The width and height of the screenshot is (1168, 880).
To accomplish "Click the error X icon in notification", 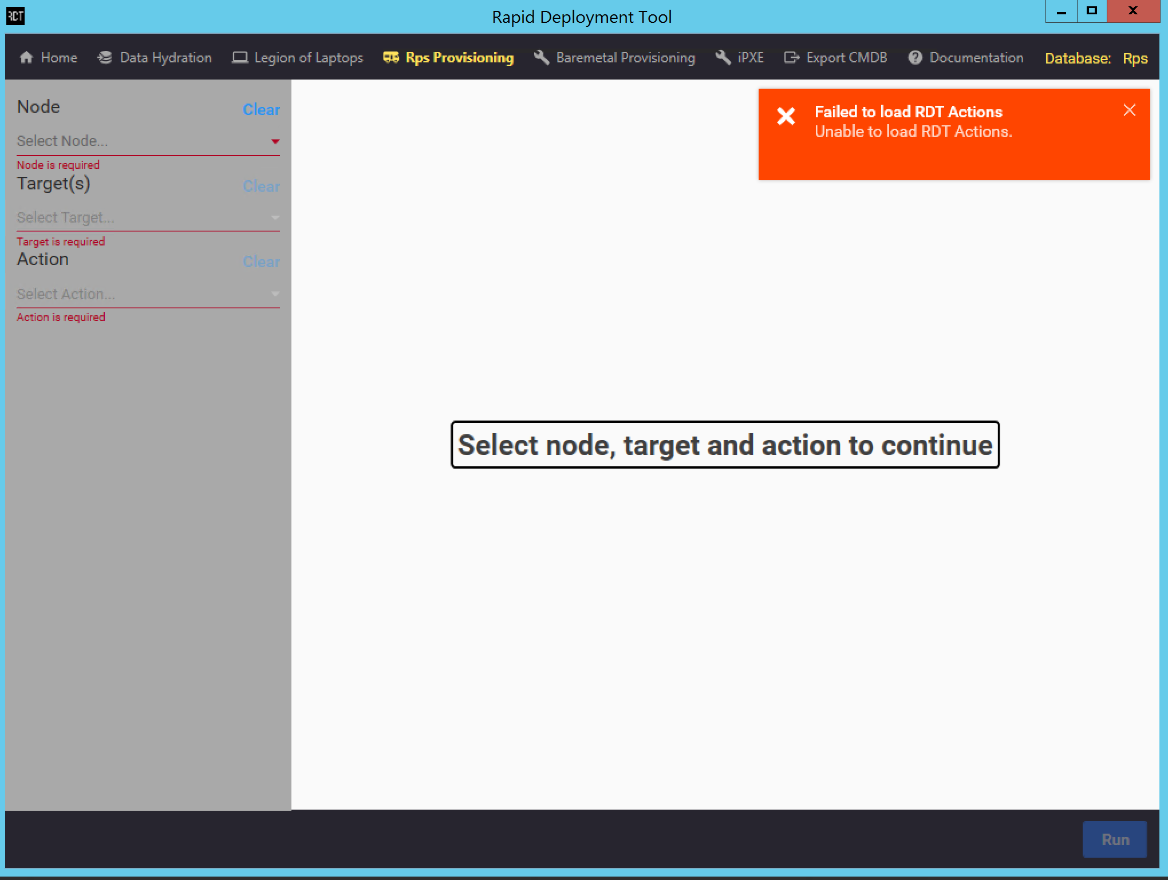I will coord(786,116).
